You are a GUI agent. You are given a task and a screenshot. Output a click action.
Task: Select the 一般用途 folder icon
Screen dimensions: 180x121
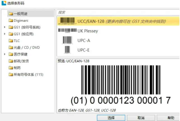(11, 14)
